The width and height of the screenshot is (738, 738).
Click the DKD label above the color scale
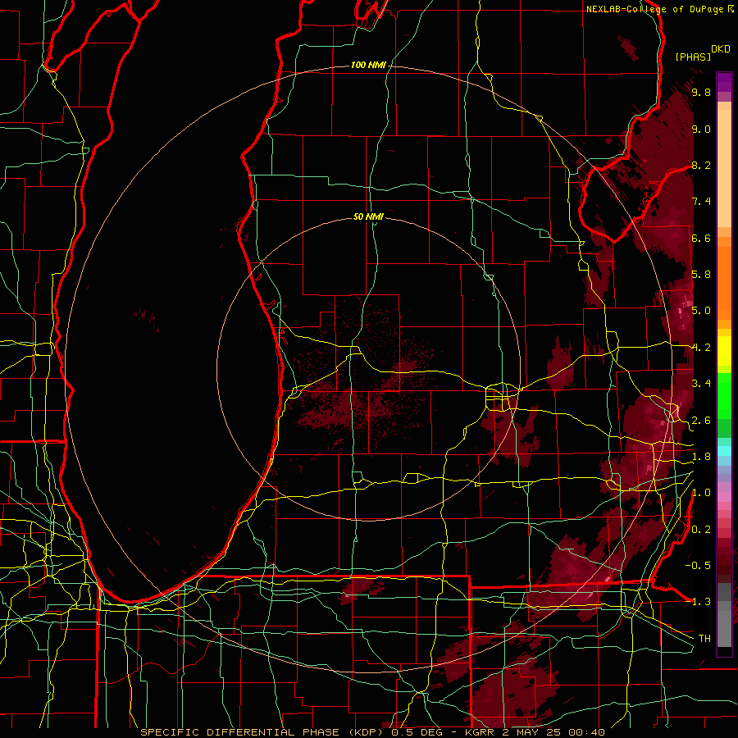[721, 49]
